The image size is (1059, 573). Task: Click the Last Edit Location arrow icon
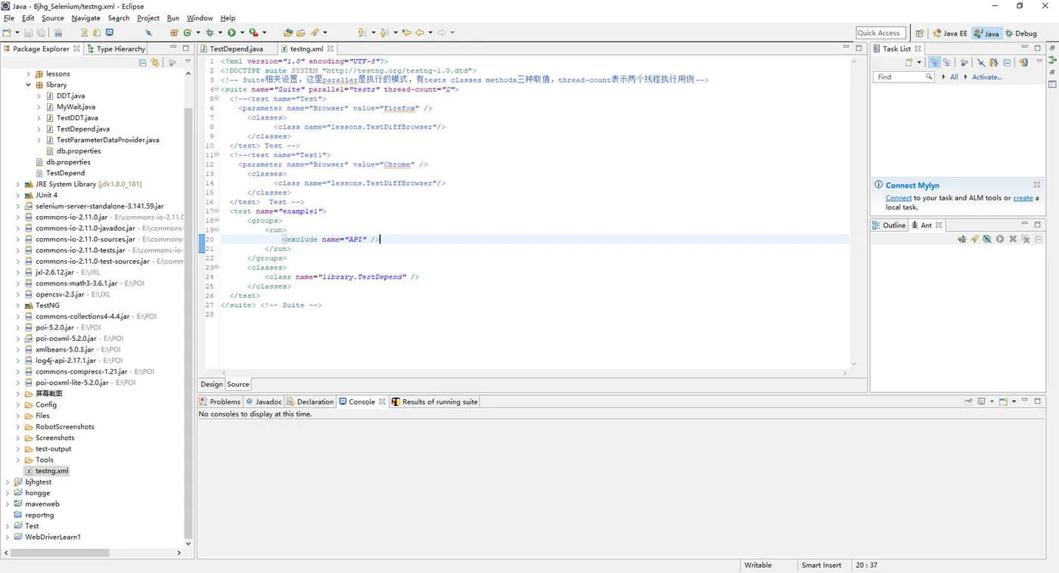click(407, 33)
